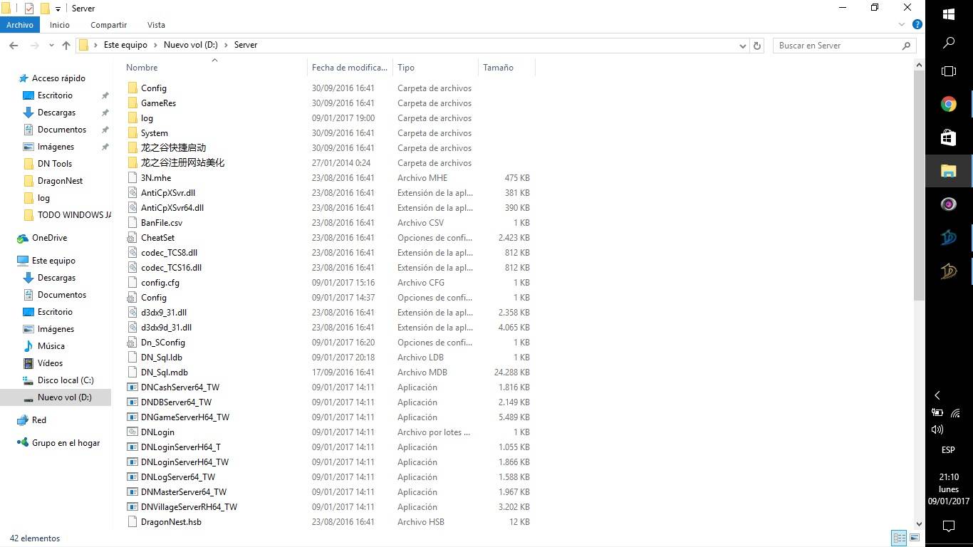Select DN Tools in quick access
Image resolution: width=973 pixels, height=547 pixels.
pyautogui.click(x=55, y=164)
